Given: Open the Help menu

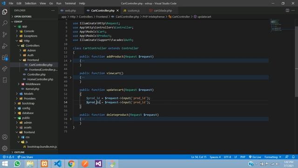Looking at the screenshot, I should (x=82, y=3).
